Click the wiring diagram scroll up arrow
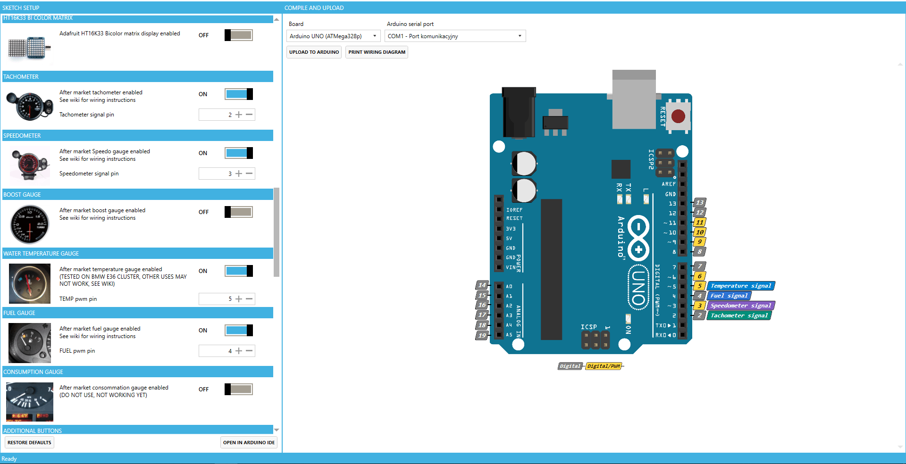The width and height of the screenshot is (906, 464). pyautogui.click(x=900, y=64)
